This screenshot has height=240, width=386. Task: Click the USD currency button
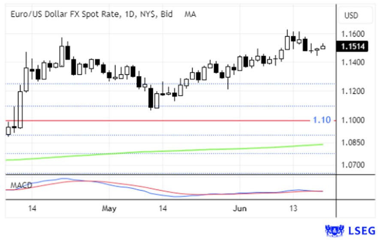pyautogui.click(x=356, y=15)
